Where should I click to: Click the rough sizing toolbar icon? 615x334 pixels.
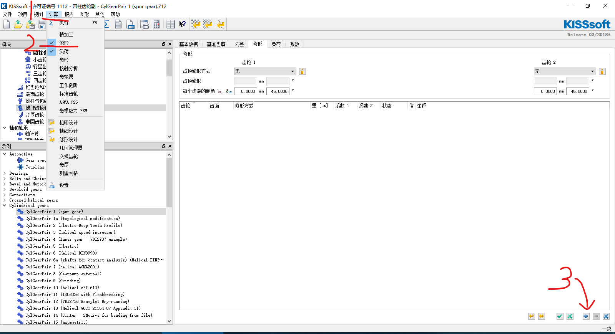(196, 24)
